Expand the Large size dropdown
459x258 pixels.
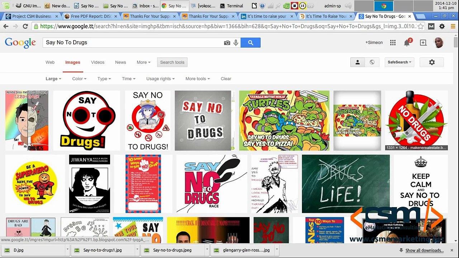point(53,78)
